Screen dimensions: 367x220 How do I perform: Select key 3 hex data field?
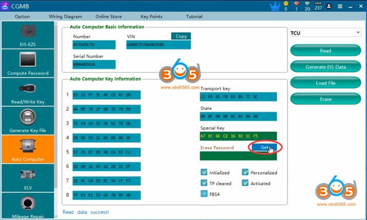[107, 124]
